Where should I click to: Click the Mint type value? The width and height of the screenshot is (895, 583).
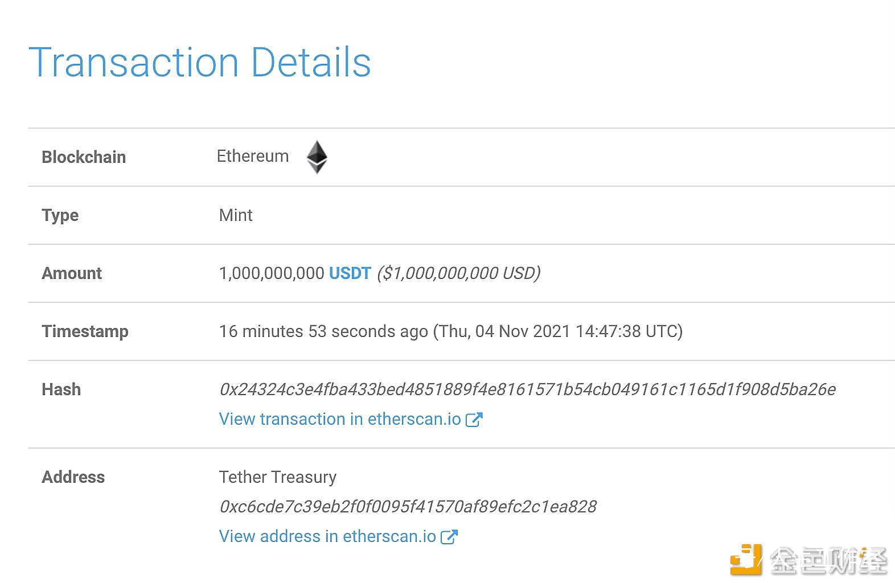tap(236, 215)
